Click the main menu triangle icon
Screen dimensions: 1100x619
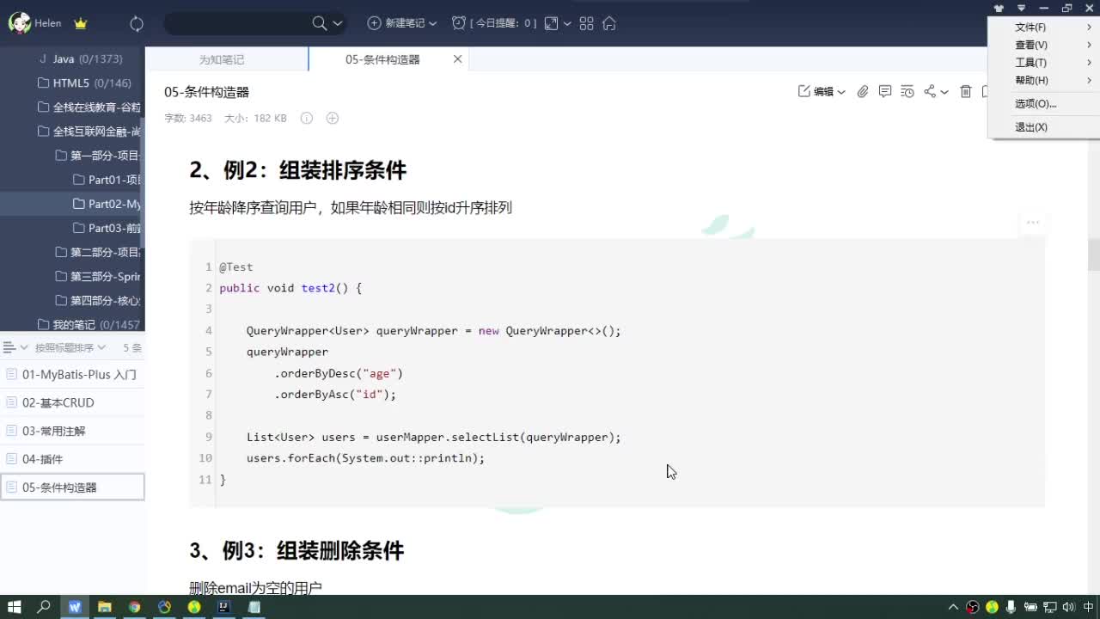point(1021,9)
